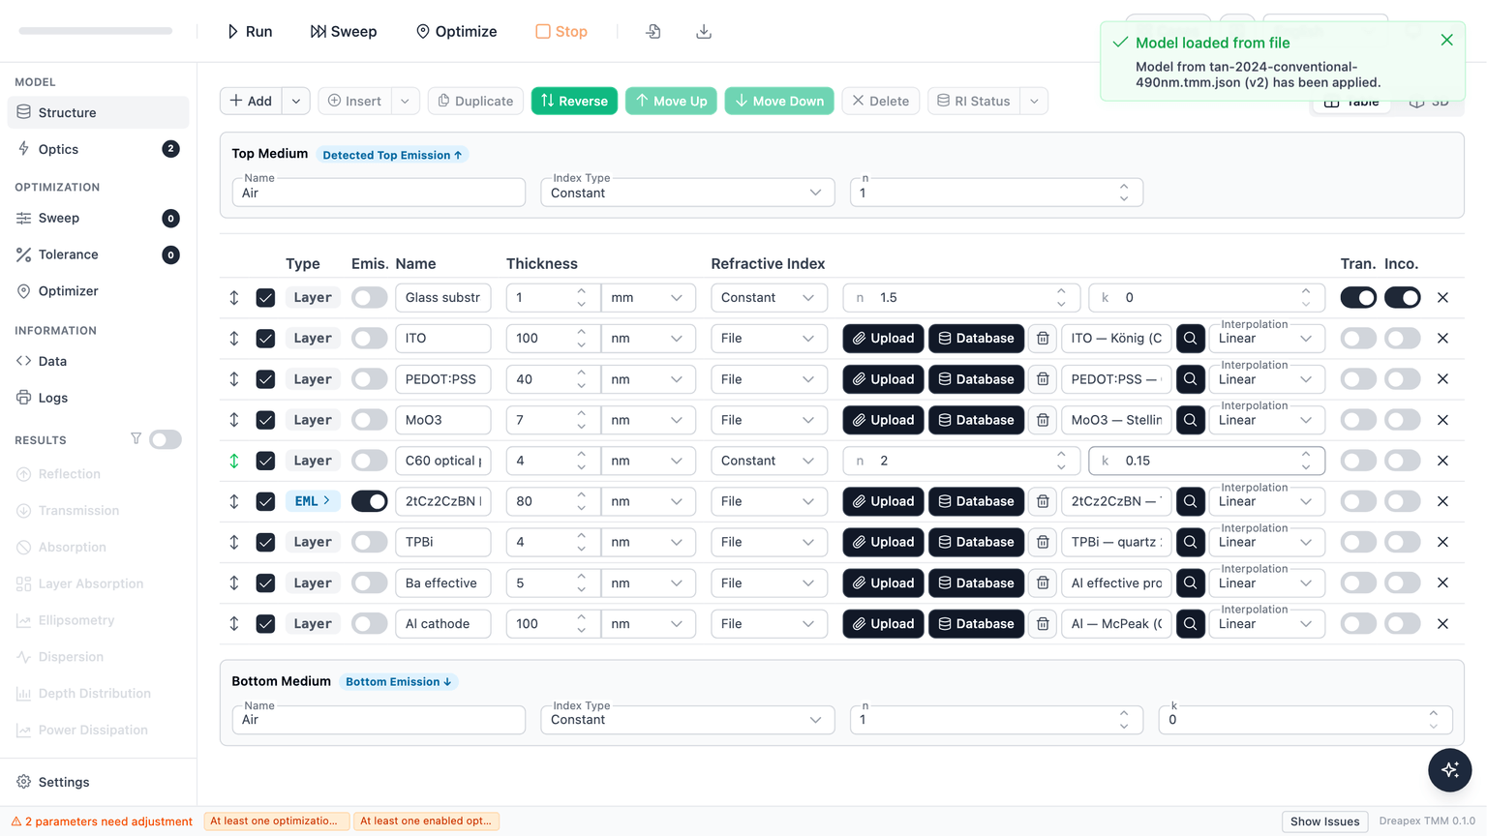Search material for the TPBi layer
This screenshot has height=836, width=1487.
(x=1190, y=542)
